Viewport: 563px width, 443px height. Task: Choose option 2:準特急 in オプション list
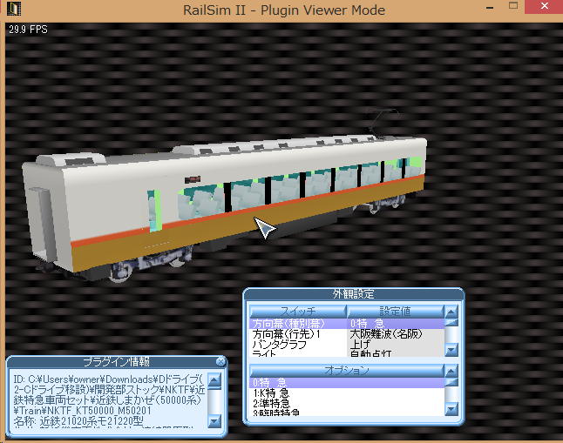point(347,404)
